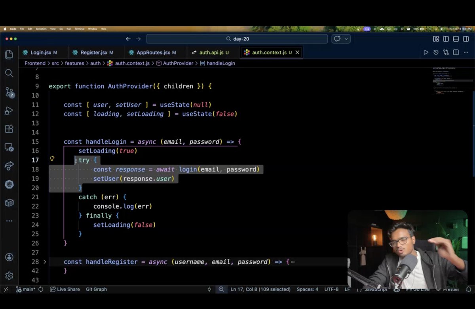Go back with the left navigation arrow
Viewport: 475px width, 309px height.
pyautogui.click(x=128, y=39)
